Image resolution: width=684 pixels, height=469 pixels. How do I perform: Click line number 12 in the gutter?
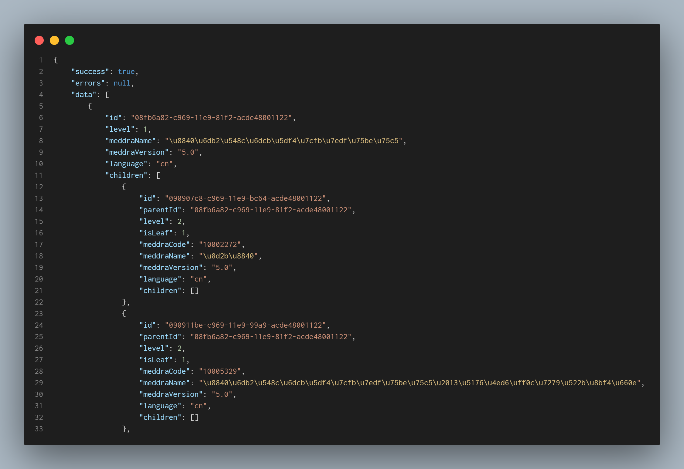[39, 187]
